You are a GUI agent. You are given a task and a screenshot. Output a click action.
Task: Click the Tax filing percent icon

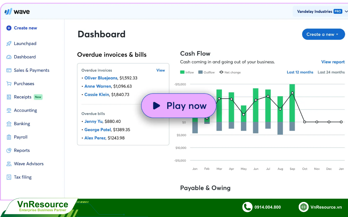click(x=9, y=177)
